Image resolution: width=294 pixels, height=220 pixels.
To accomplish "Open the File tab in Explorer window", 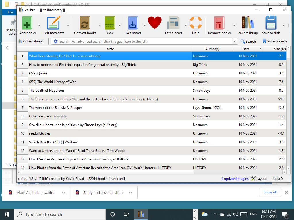I will tap(10, 12).
